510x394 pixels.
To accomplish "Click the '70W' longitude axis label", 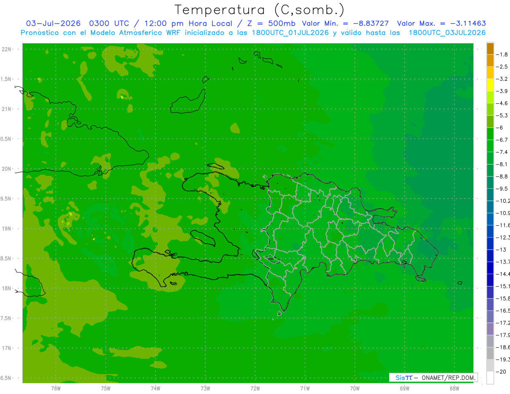I will pos(354,388).
